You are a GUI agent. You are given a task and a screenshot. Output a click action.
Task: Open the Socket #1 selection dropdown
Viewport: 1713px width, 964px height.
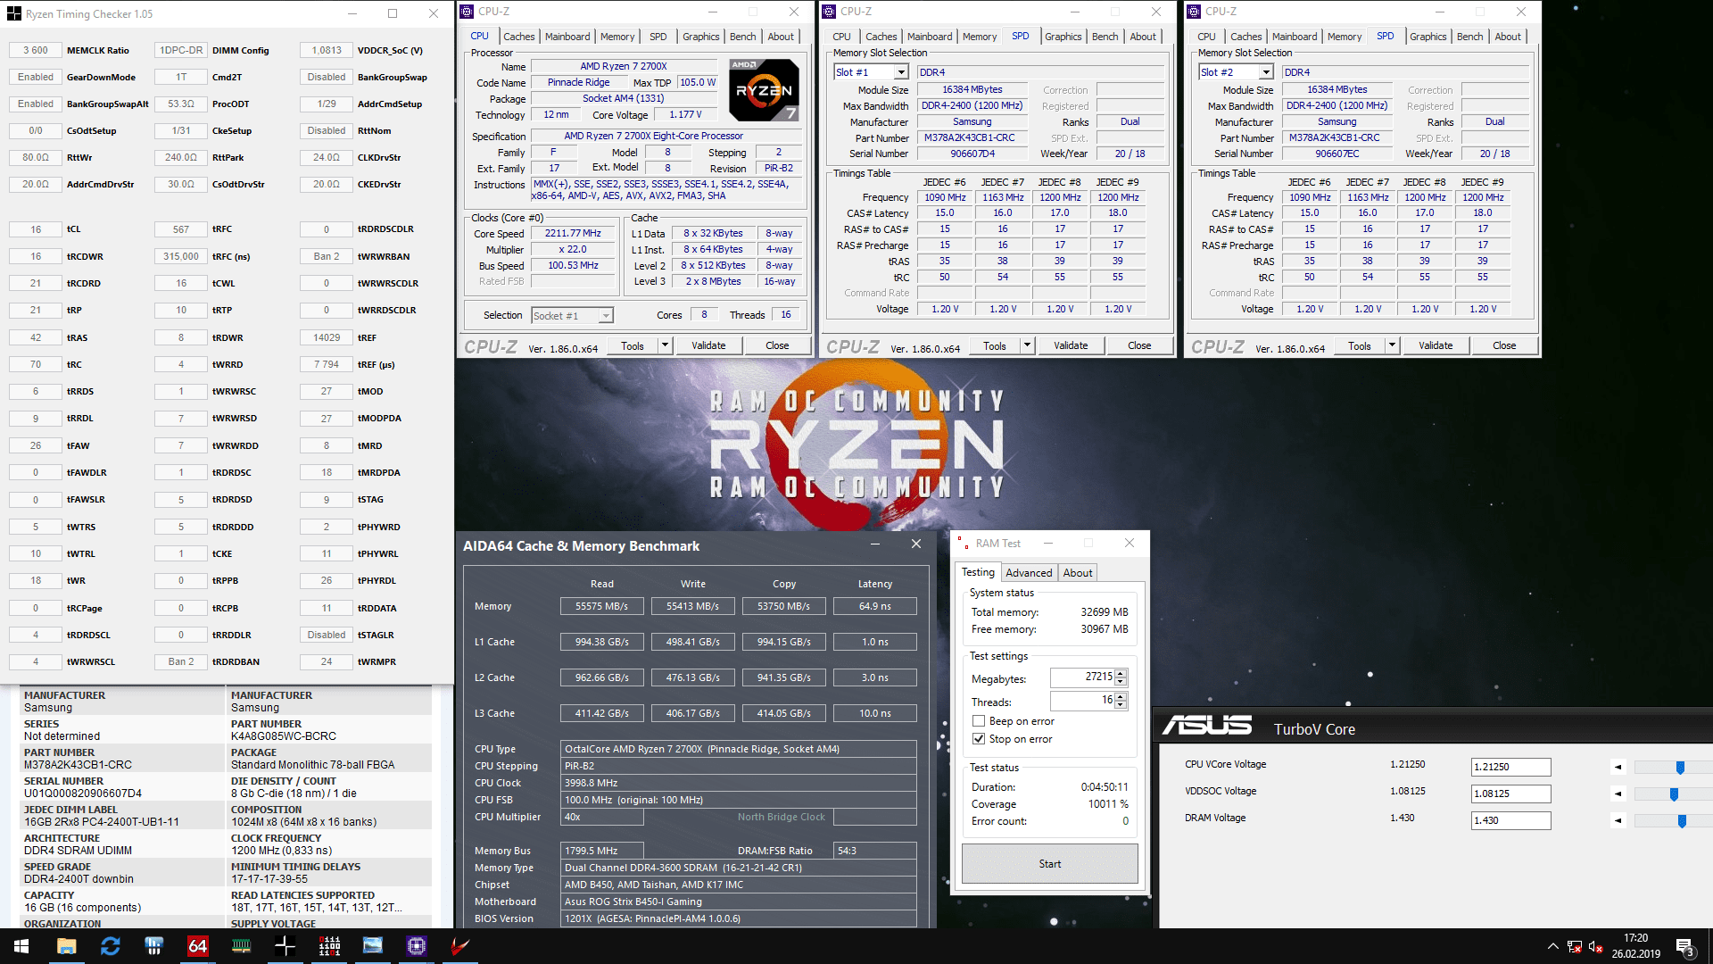tap(606, 316)
